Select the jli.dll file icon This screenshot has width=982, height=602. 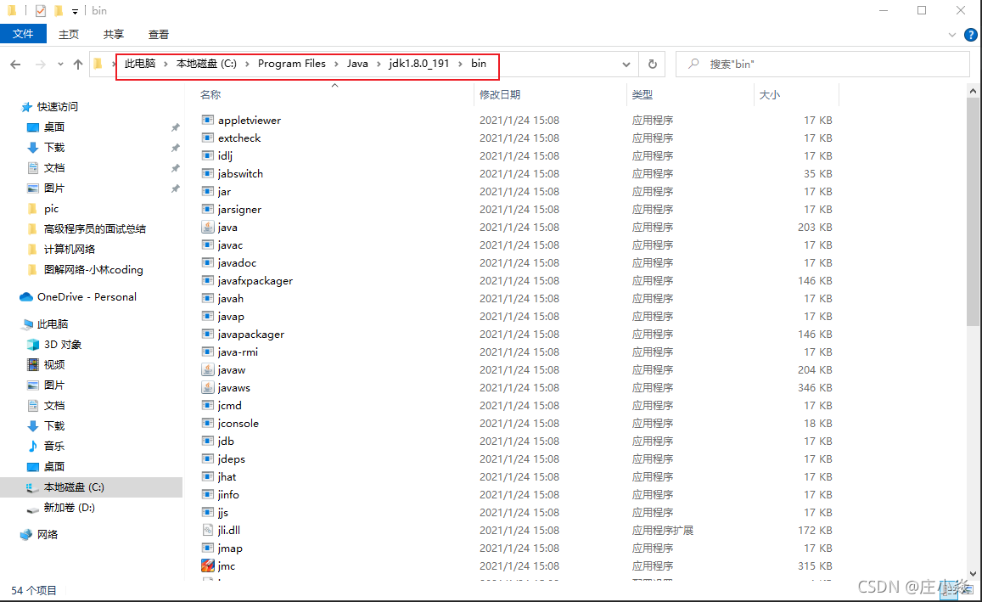click(x=208, y=530)
